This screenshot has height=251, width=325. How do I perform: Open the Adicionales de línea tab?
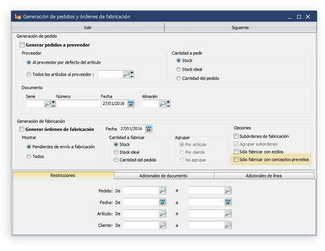point(264,176)
